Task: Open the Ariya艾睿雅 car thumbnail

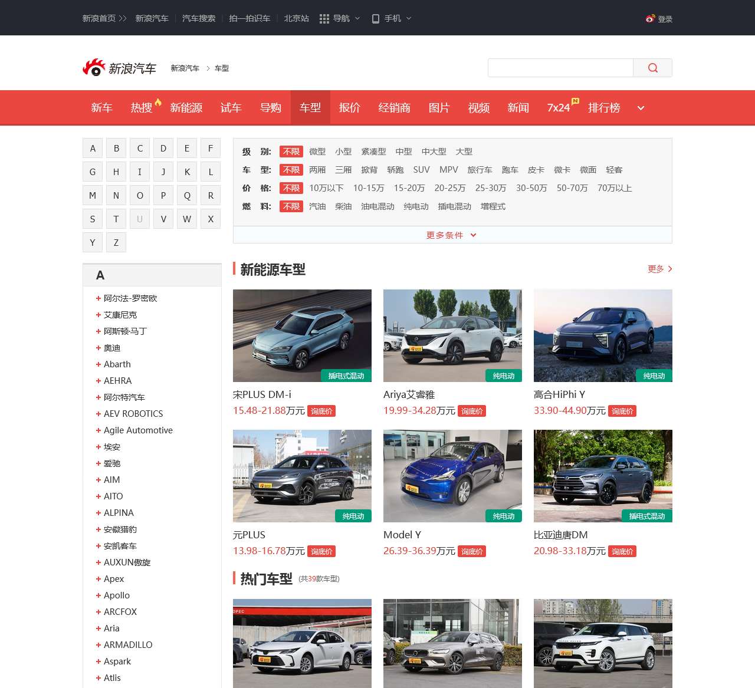Action: (452, 335)
